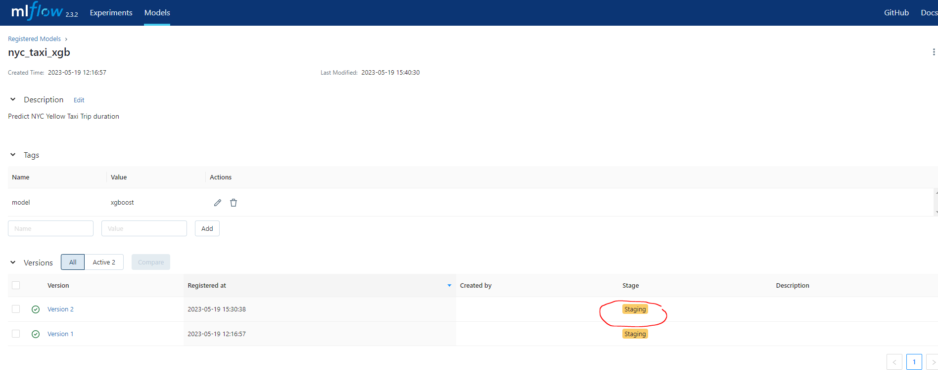
Task: Open the Version 2 link
Action: tap(60, 309)
